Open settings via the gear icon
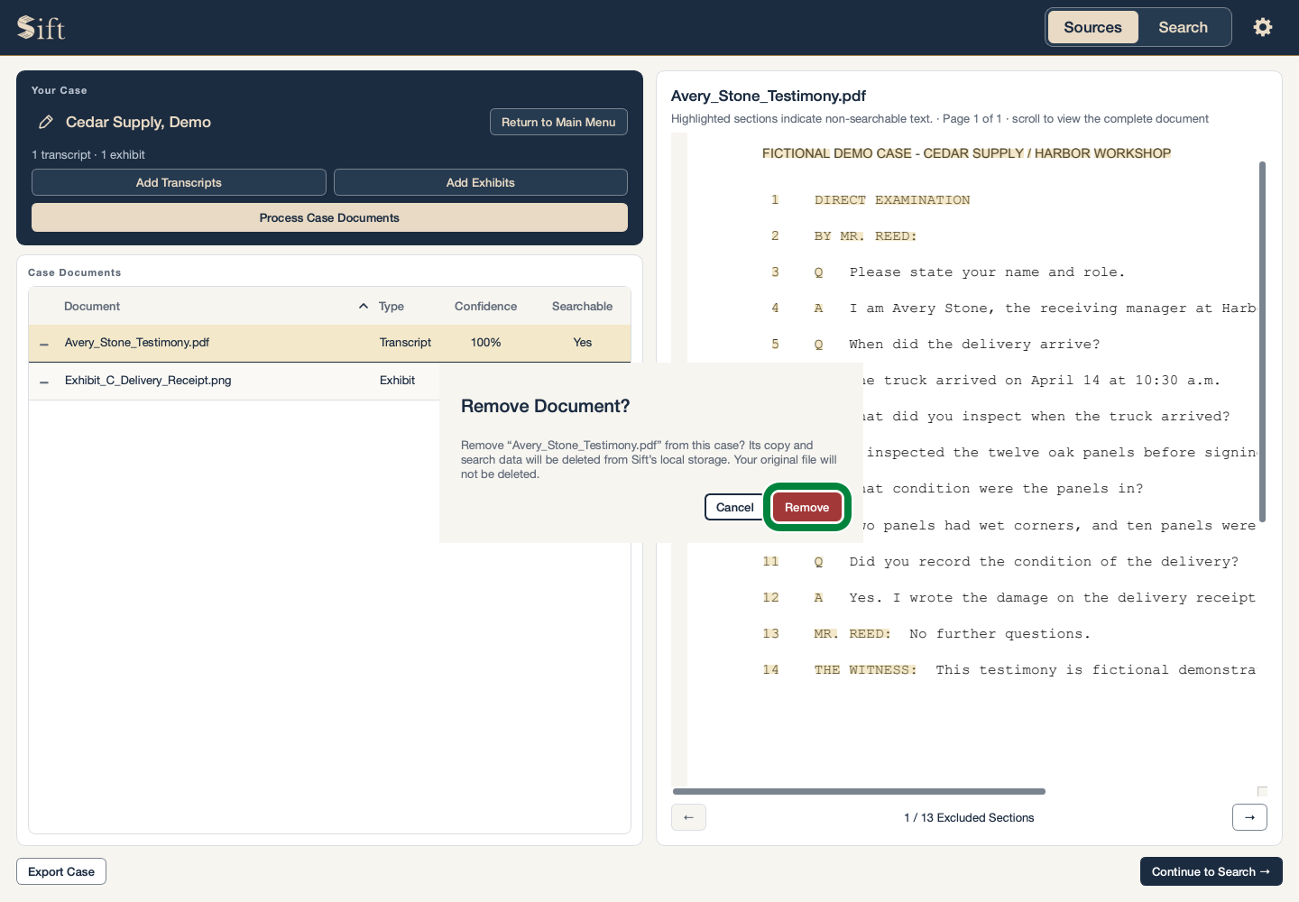Screen dimensions: 1299x902 click(x=1263, y=27)
